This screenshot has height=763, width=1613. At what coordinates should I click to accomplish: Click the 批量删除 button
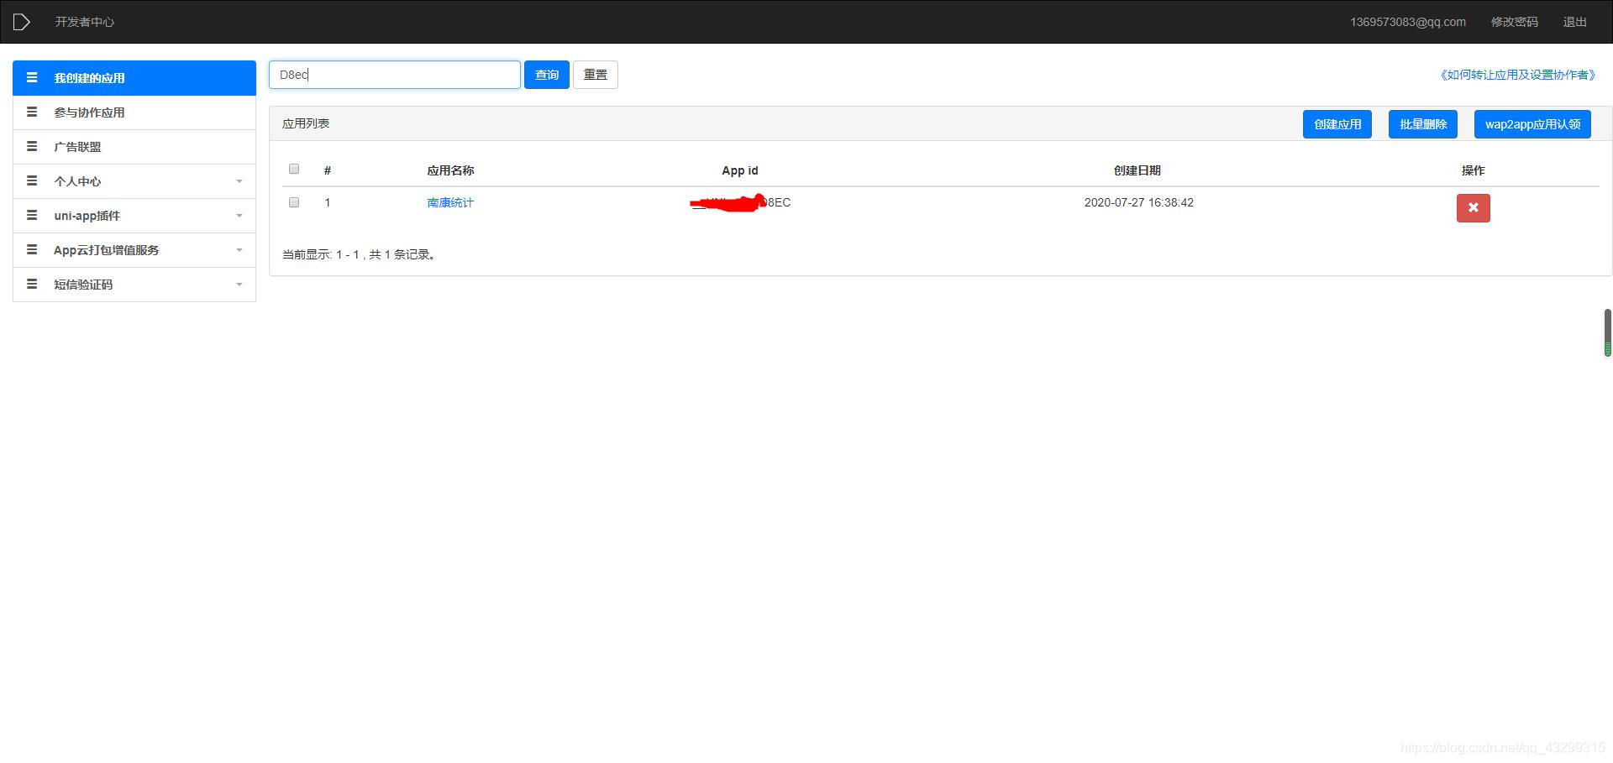tap(1423, 124)
